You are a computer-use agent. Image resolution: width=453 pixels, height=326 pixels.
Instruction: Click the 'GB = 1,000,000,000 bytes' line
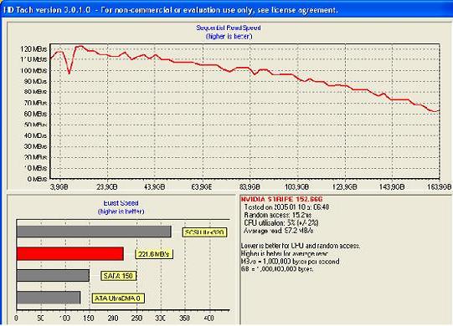[x=277, y=269]
